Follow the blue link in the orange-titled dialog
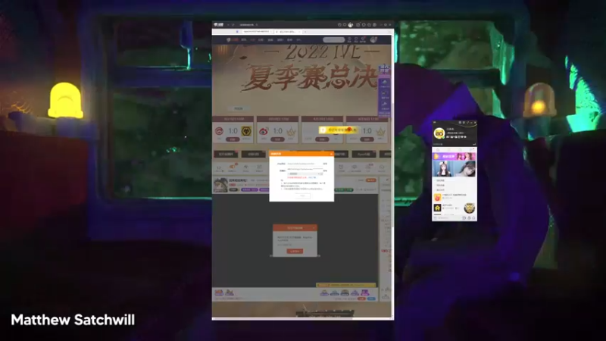Viewport: 606px width, 341px height. [312, 177]
